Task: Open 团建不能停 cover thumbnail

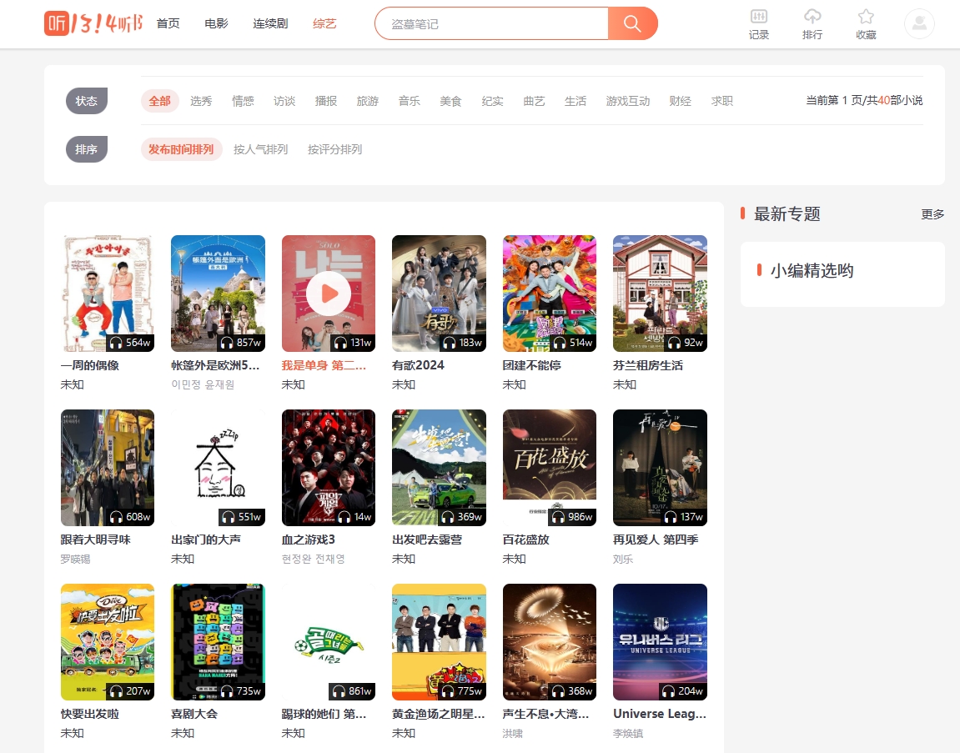Action: point(549,294)
